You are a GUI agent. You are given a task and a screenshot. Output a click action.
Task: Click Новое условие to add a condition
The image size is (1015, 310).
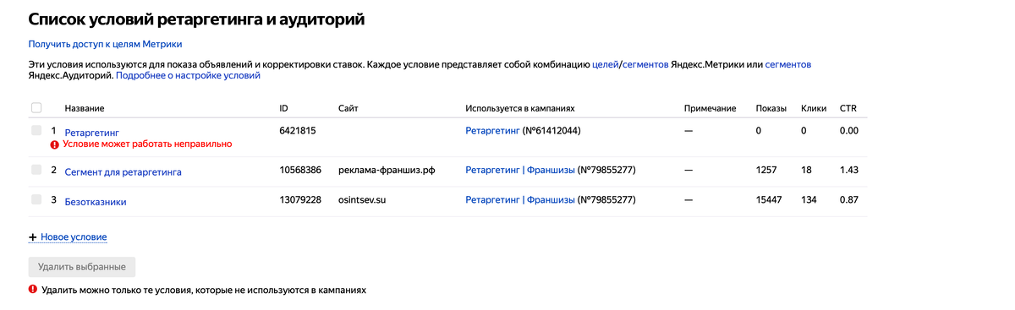tap(74, 237)
